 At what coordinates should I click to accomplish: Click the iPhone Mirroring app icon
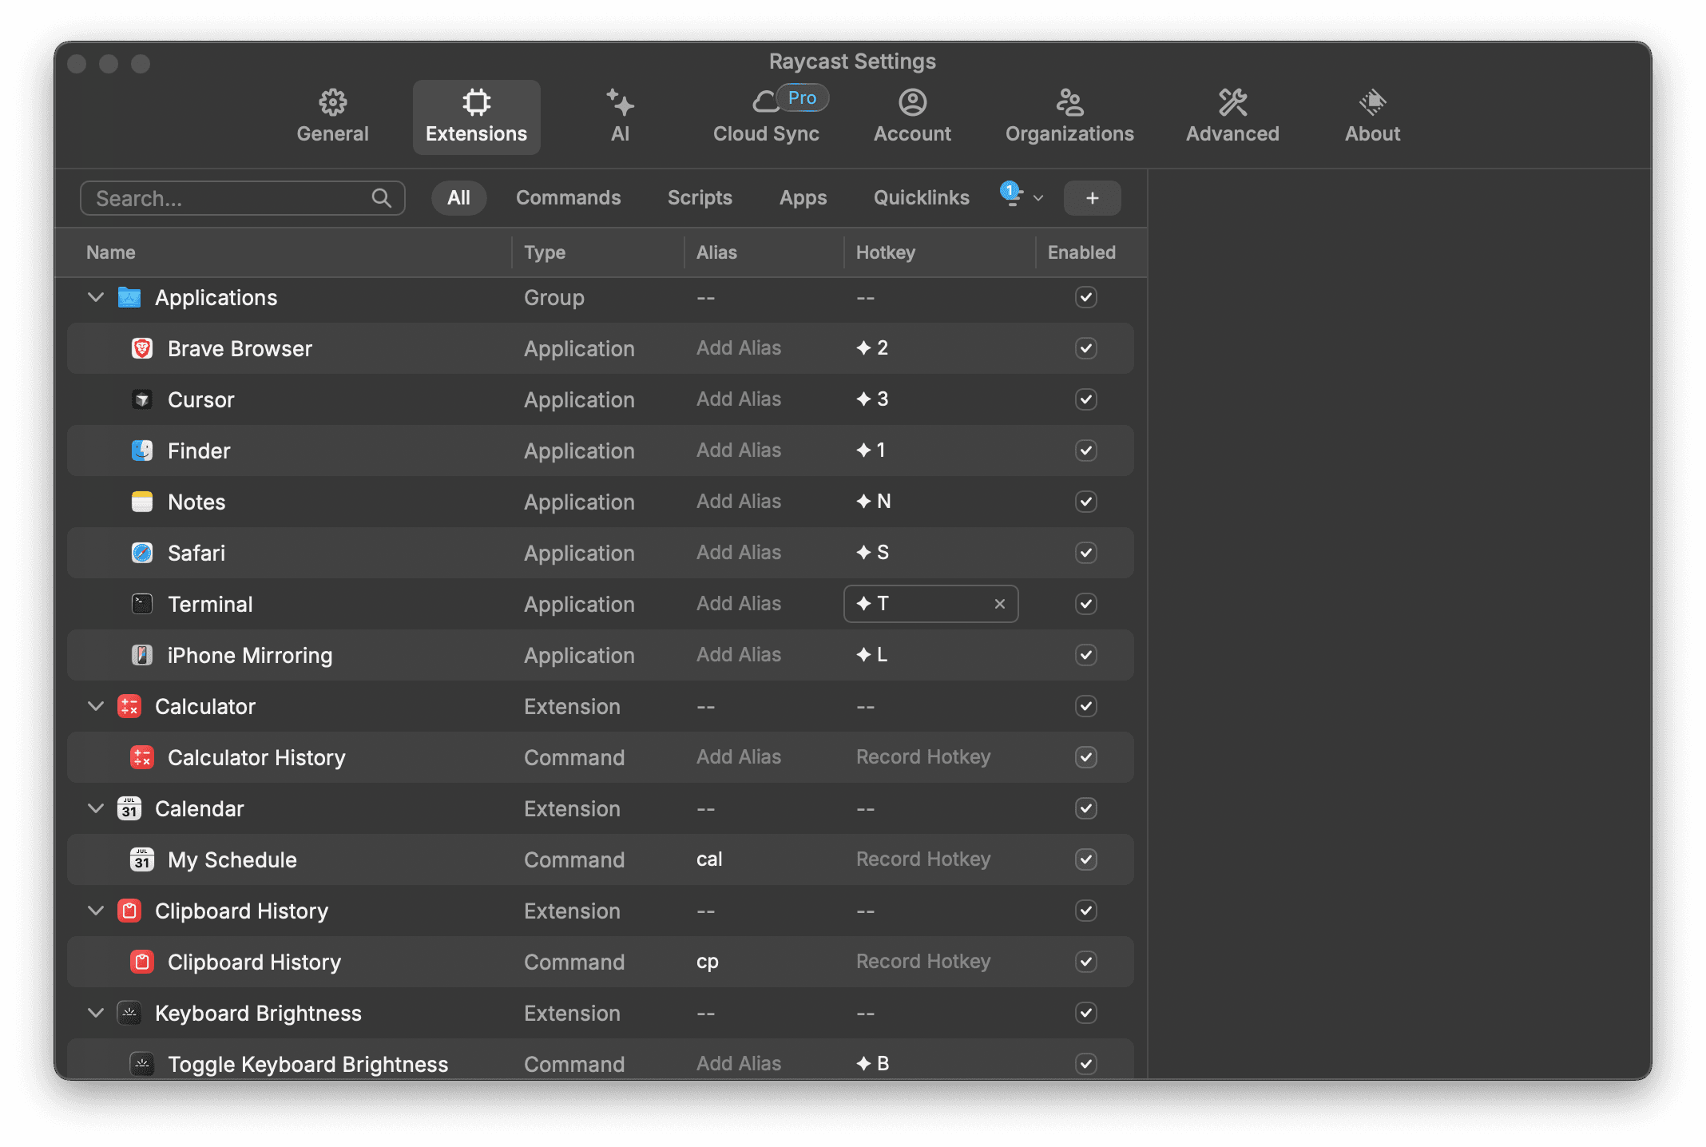click(x=142, y=655)
